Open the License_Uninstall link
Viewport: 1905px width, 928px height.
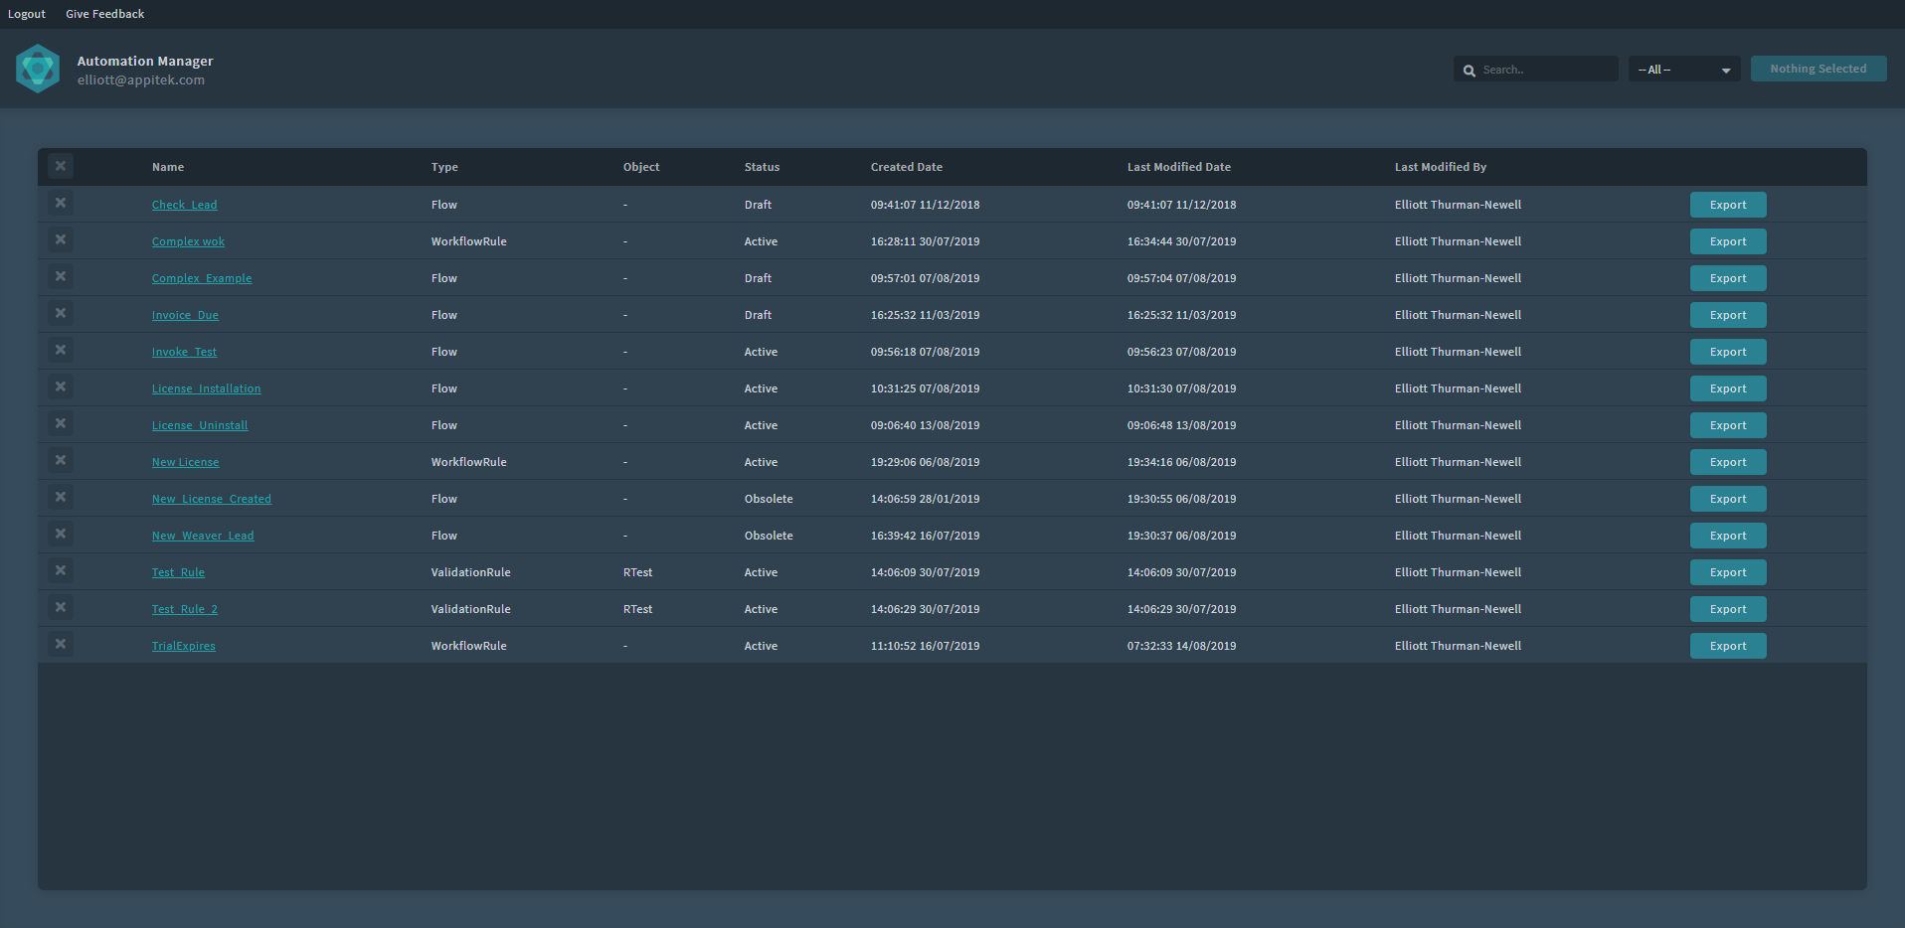(200, 425)
